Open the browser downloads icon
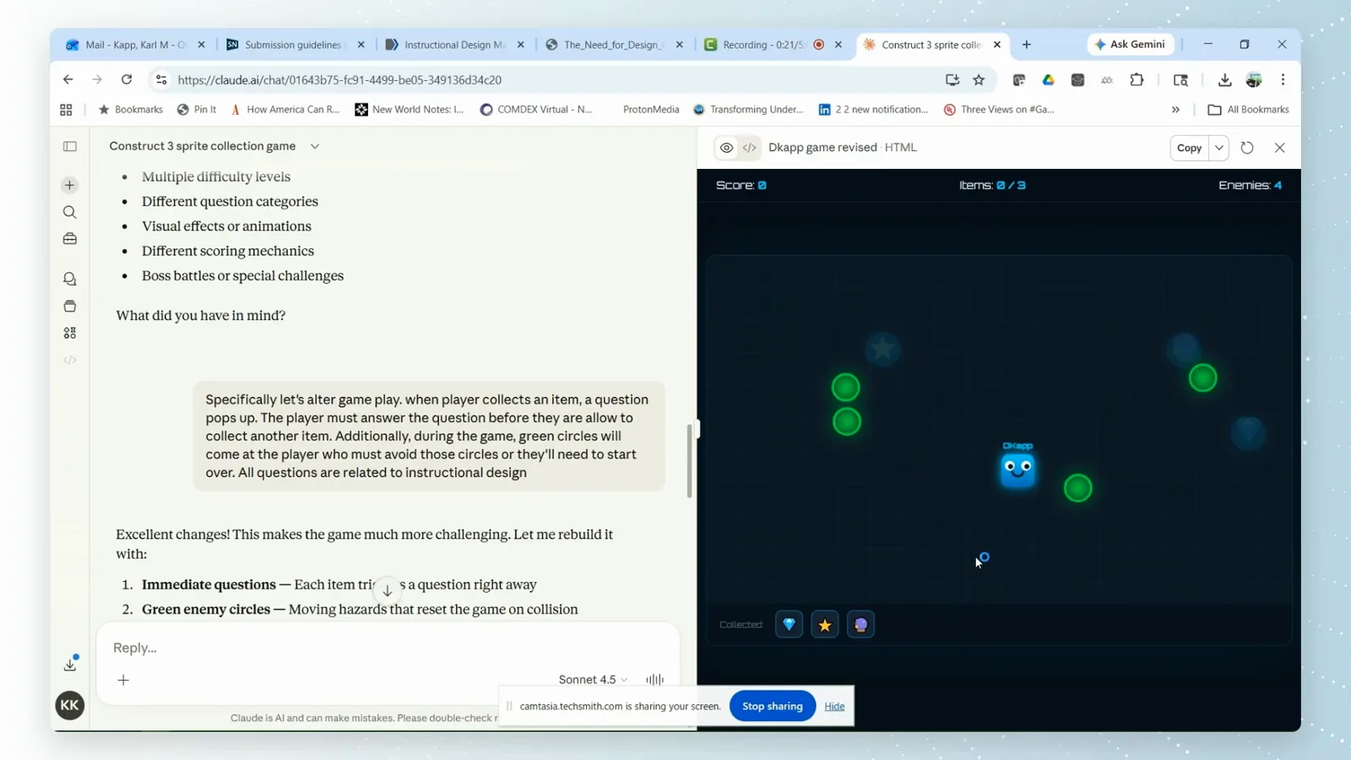The height and width of the screenshot is (760, 1351). click(1224, 79)
